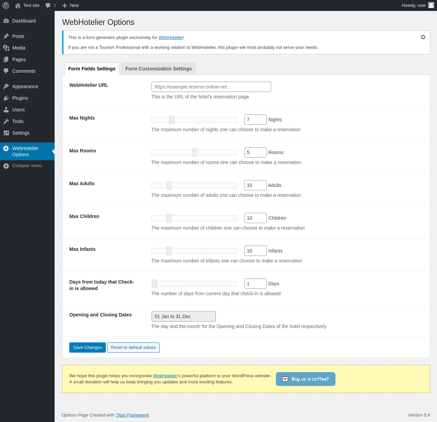437x422 pixels.
Task: Click the Pages sidebar icon
Action: coord(6,59)
